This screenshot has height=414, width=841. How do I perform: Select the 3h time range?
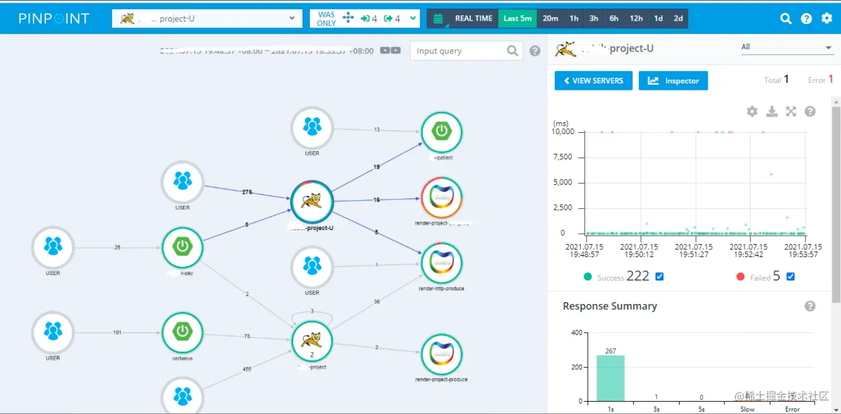point(594,18)
